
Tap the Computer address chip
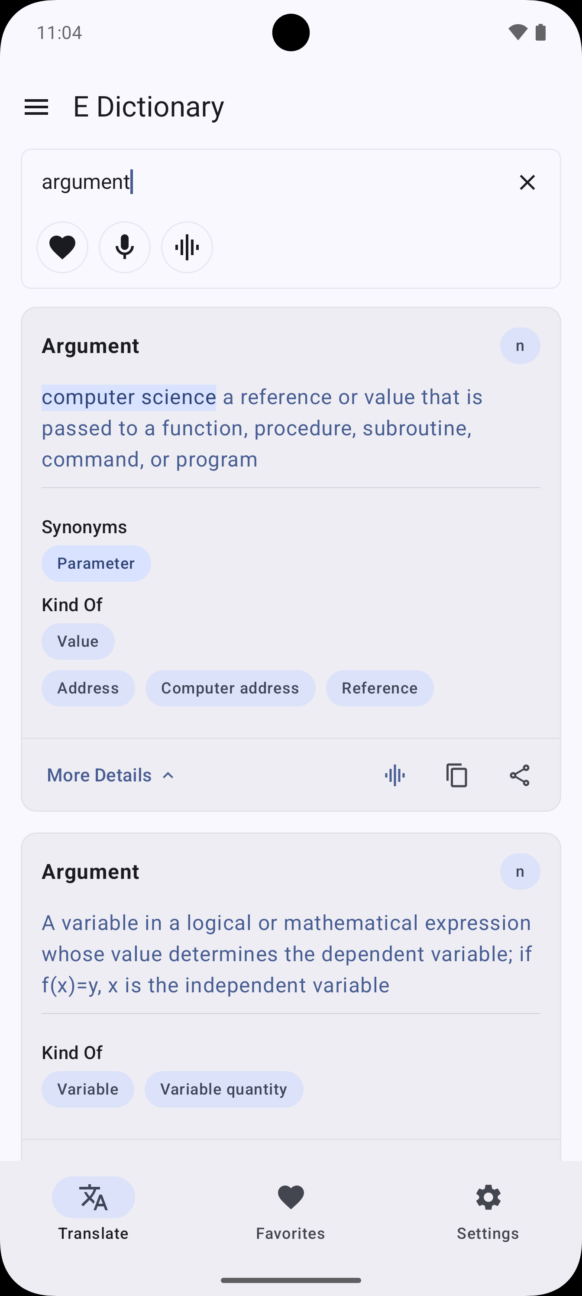(x=230, y=688)
